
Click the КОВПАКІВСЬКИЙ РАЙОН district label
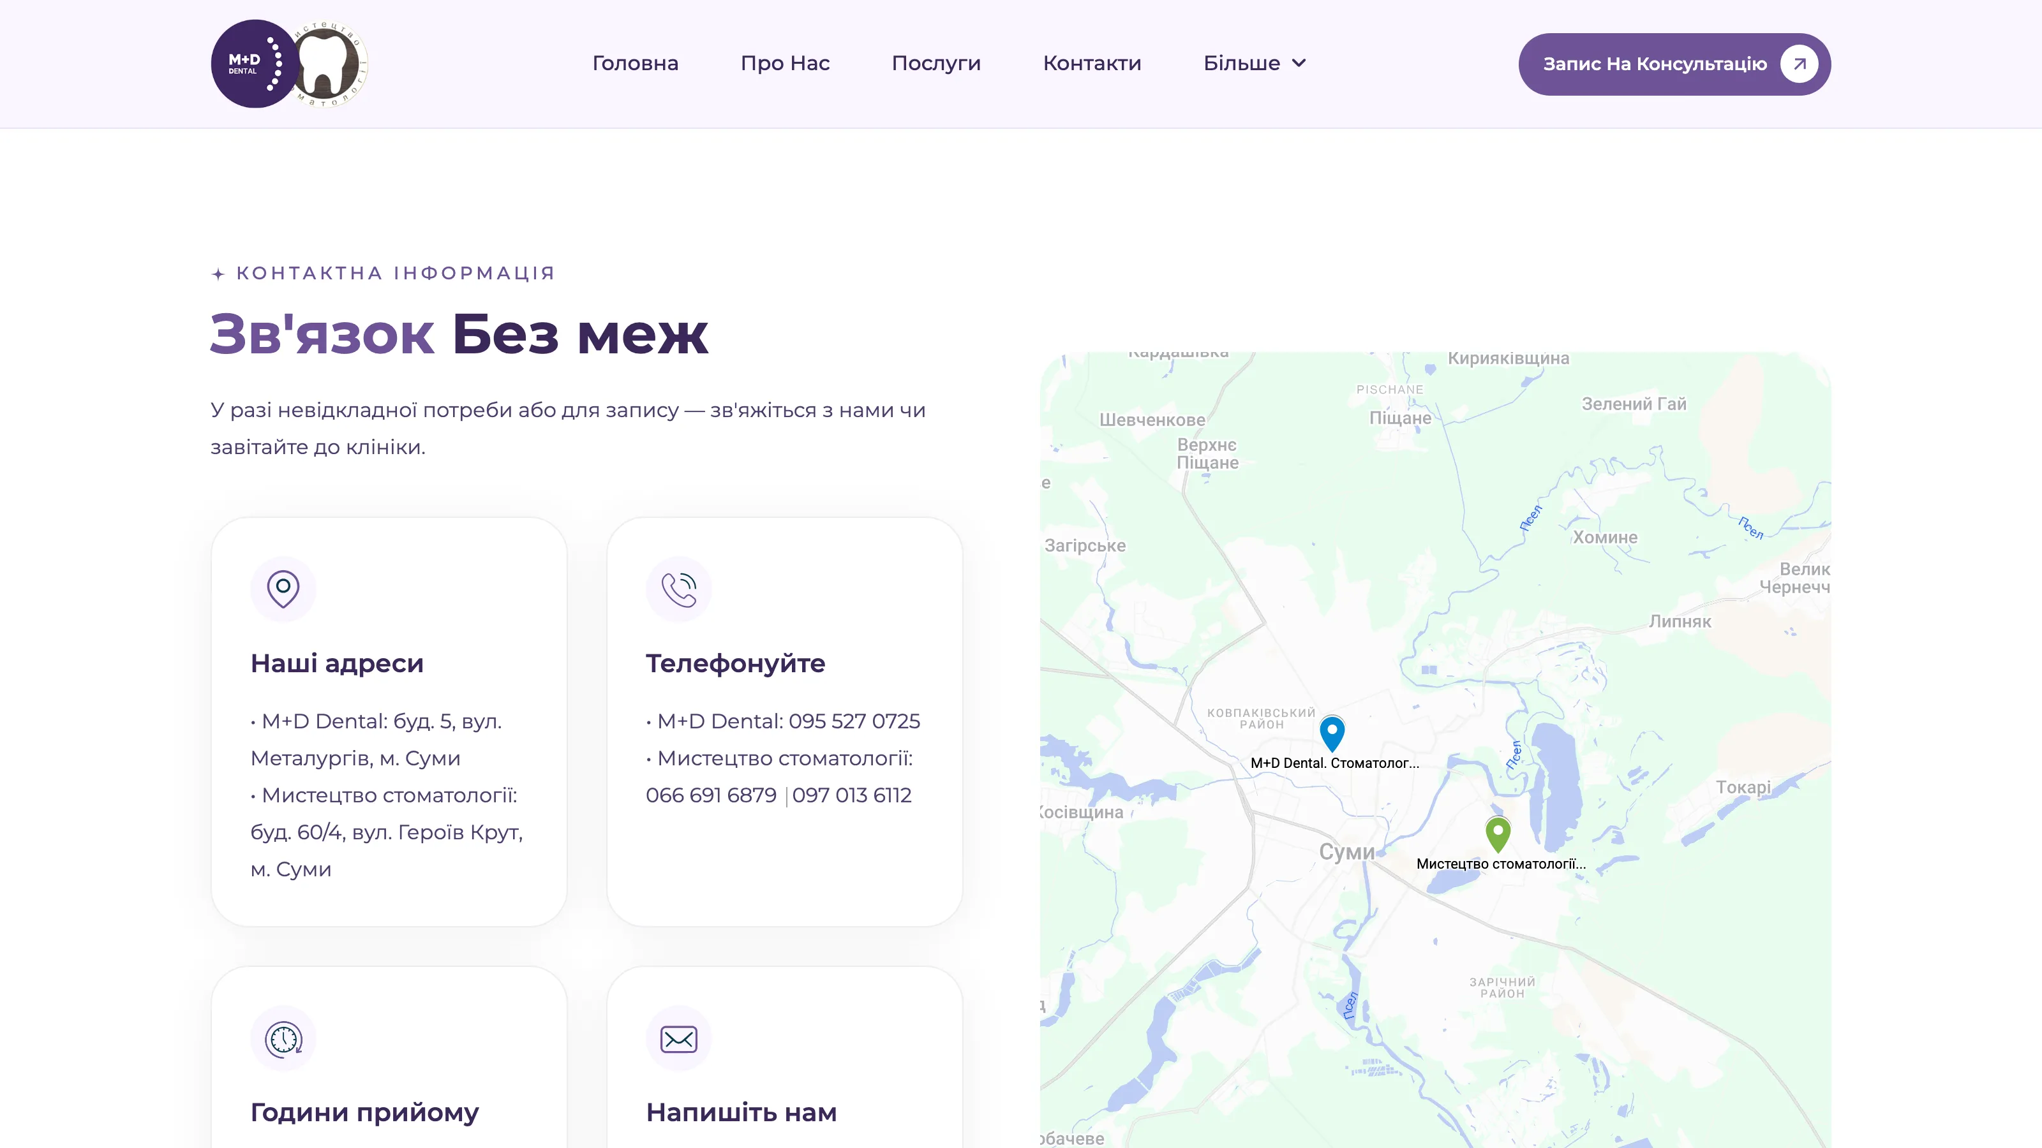point(1261,719)
